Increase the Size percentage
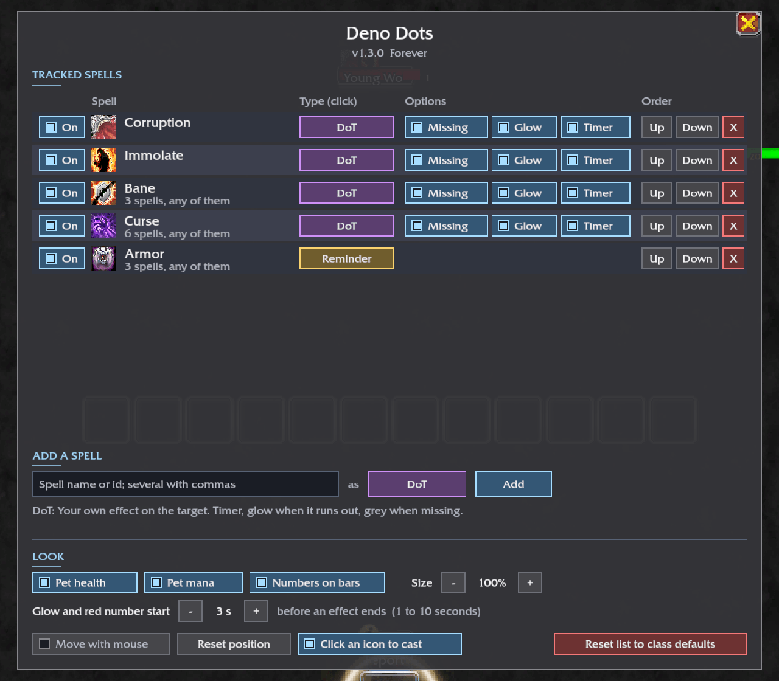 (x=530, y=582)
